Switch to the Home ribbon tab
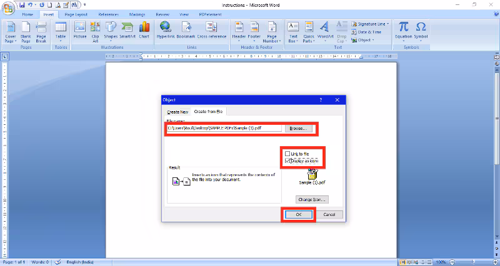The width and height of the screenshot is (500, 266). pyautogui.click(x=27, y=14)
